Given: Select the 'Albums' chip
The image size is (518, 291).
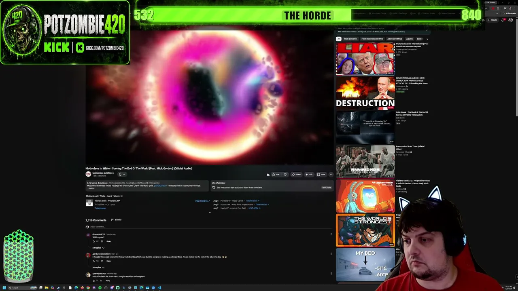Looking at the screenshot, I should coord(410,39).
